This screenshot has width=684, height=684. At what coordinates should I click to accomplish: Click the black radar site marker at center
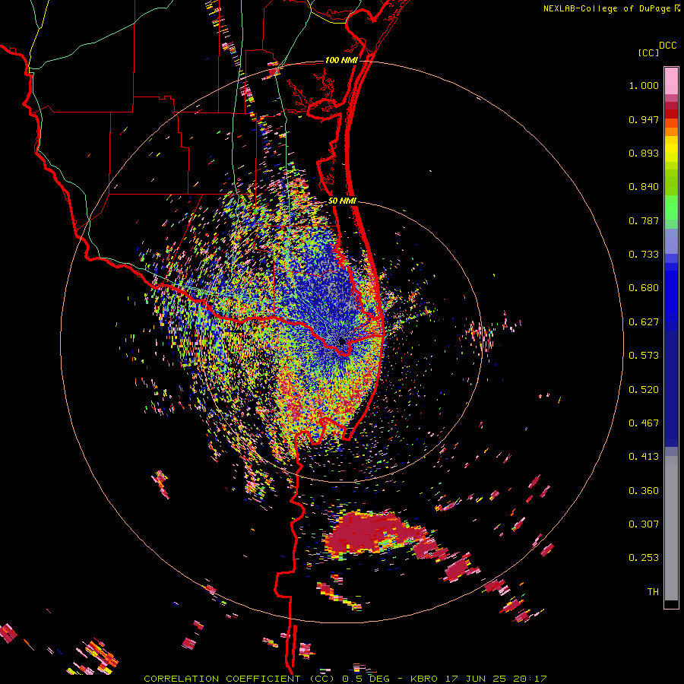pos(341,341)
